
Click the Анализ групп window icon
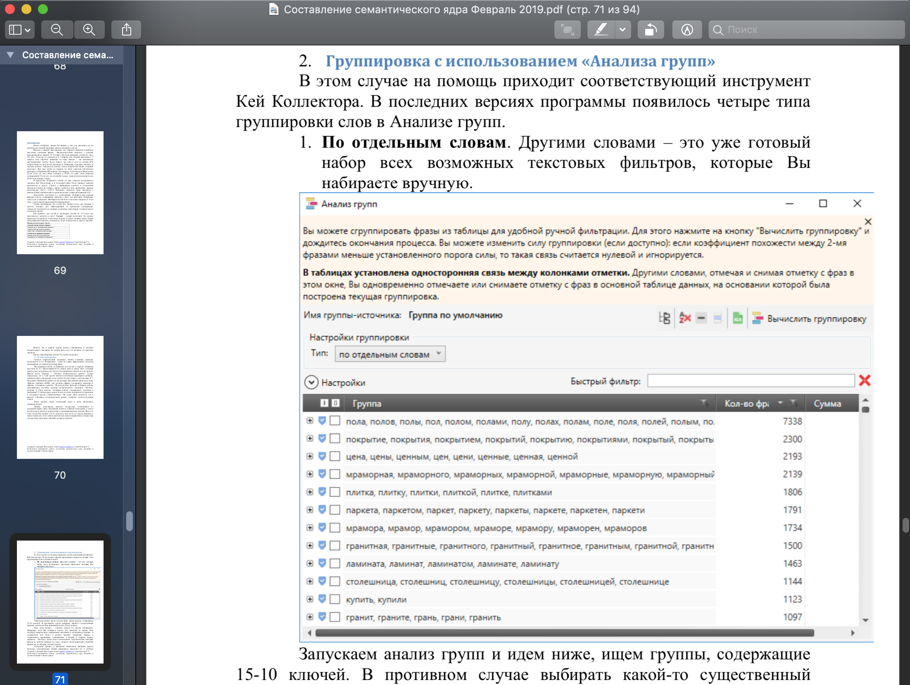tap(311, 204)
